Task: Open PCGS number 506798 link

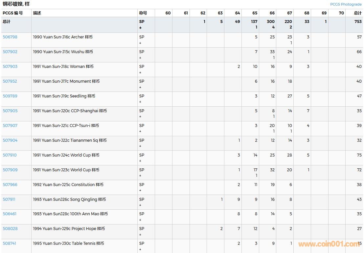Action: click(x=10, y=37)
